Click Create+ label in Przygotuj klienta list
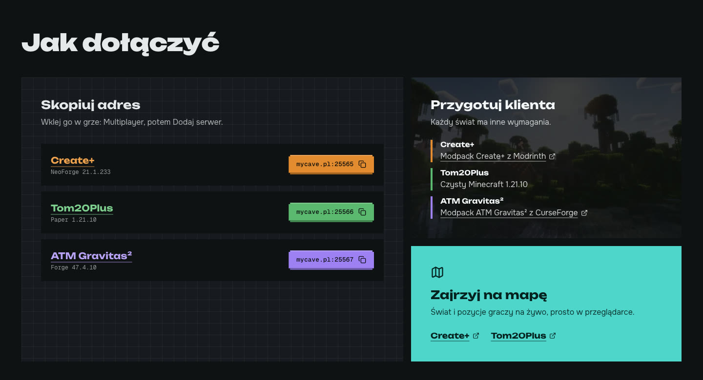Screen dimensions: 703x380 (x=457, y=144)
